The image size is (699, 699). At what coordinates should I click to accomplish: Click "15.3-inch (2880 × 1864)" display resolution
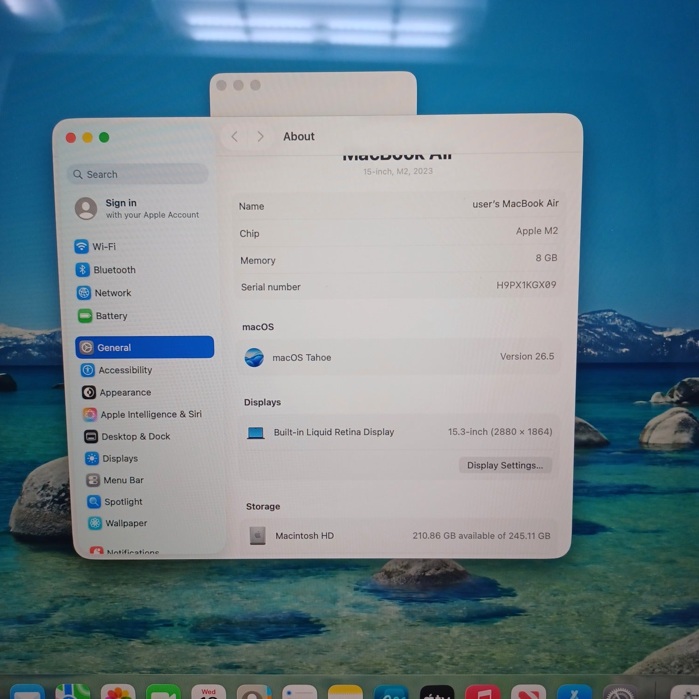point(500,432)
